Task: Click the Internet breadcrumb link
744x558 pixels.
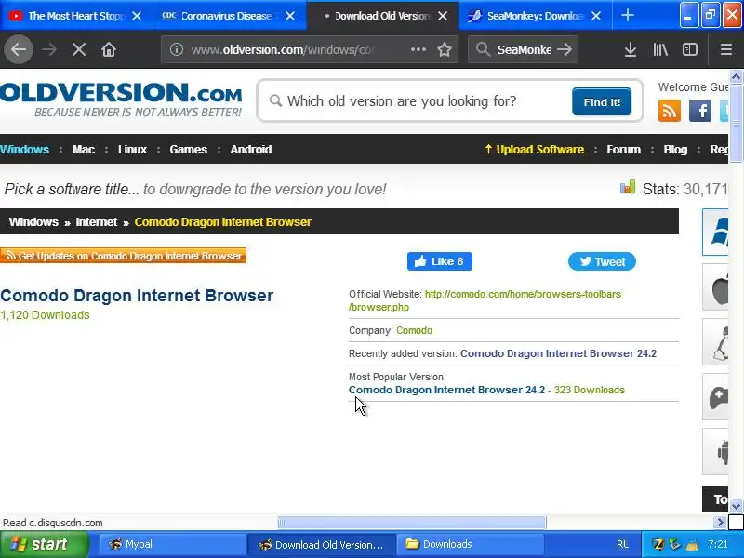Action: click(97, 222)
